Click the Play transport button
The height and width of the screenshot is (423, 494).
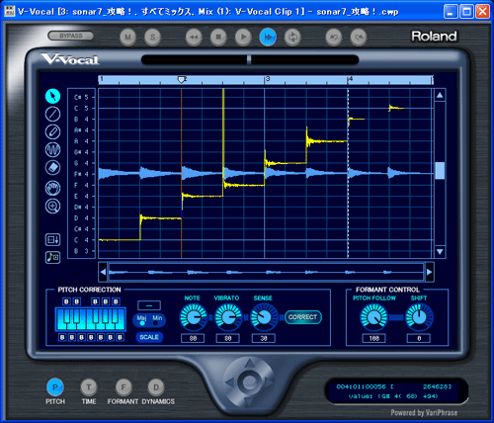coord(243,37)
